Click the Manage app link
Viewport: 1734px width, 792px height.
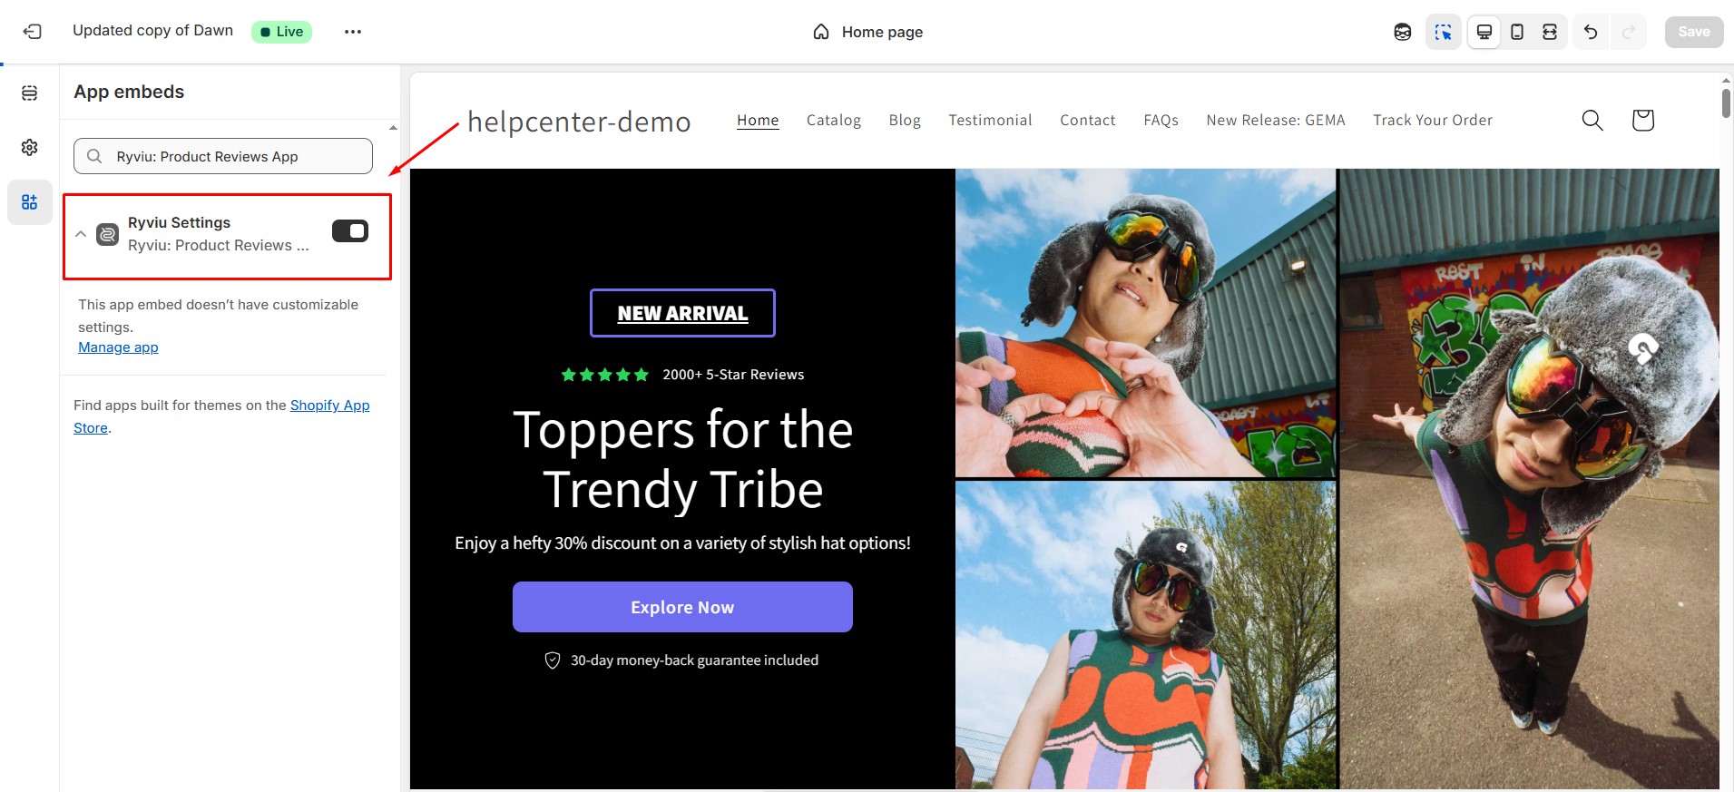click(118, 347)
